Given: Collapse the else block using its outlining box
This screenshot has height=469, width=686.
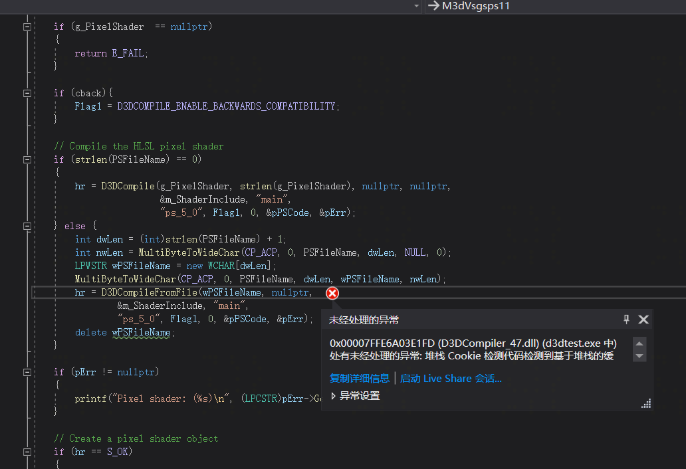Looking at the screenshot, I should coord(27,225).
